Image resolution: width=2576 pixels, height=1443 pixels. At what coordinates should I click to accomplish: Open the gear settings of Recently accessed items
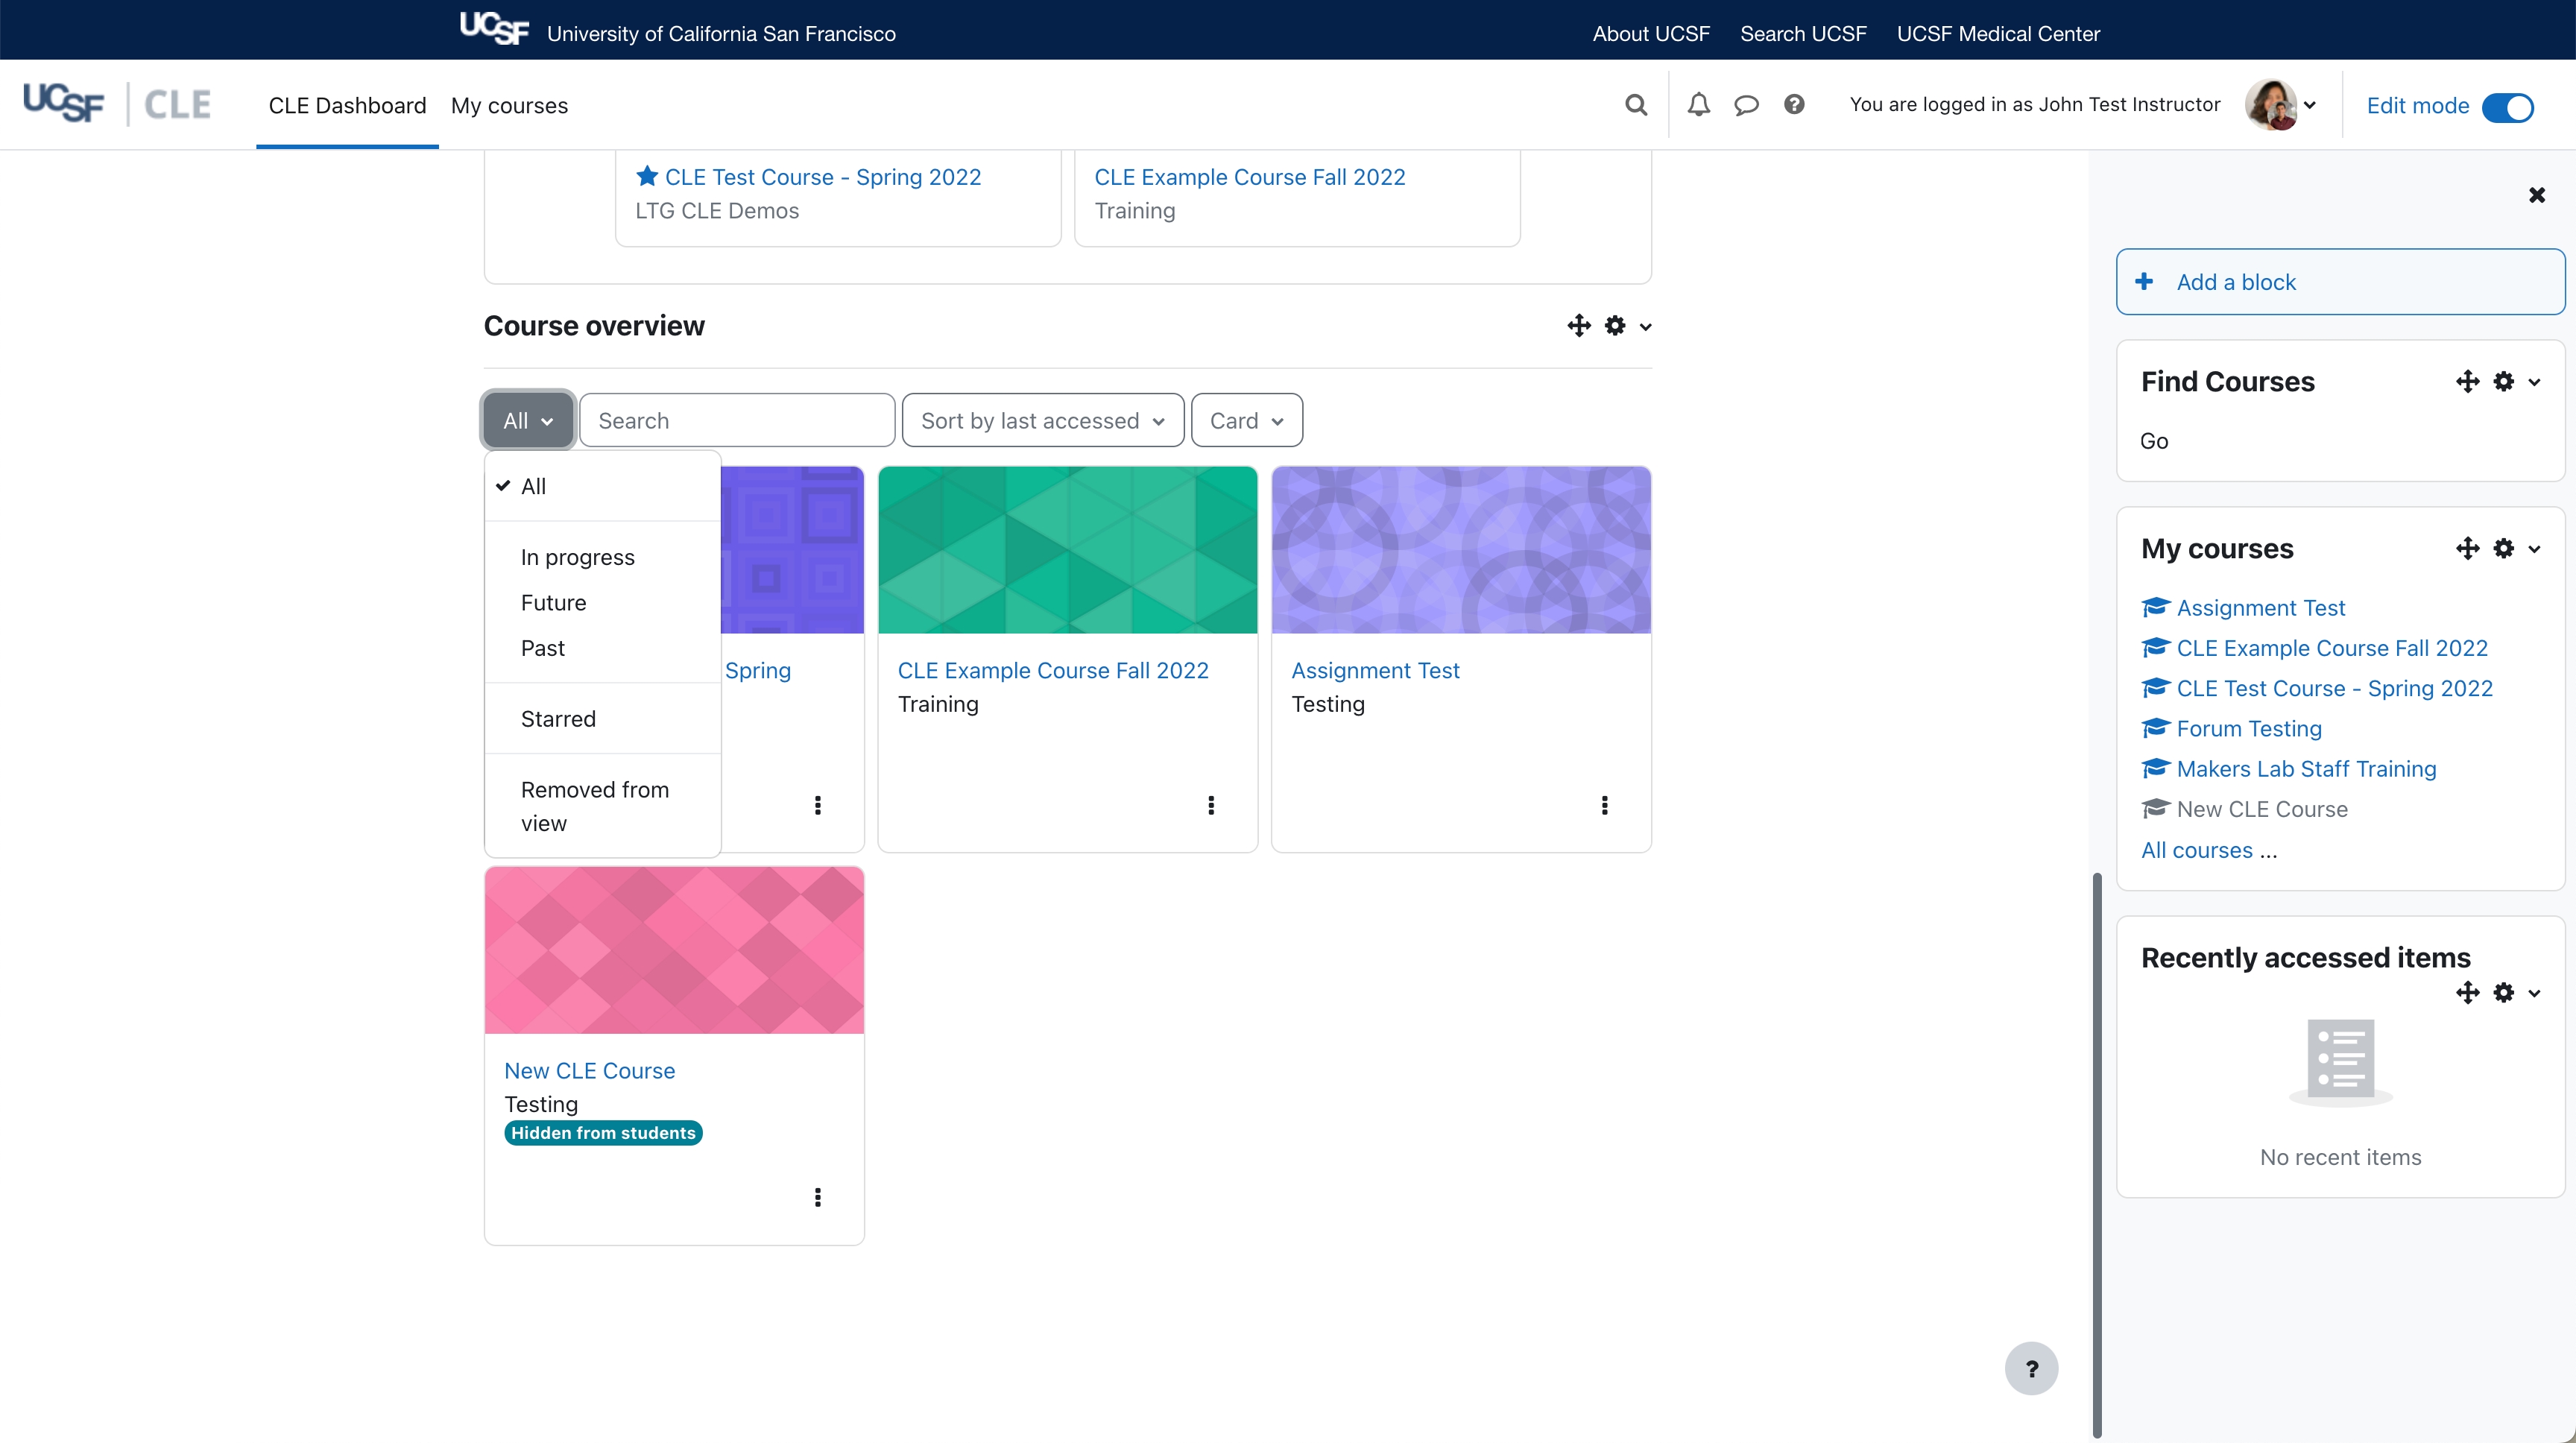coord(2503,993)
